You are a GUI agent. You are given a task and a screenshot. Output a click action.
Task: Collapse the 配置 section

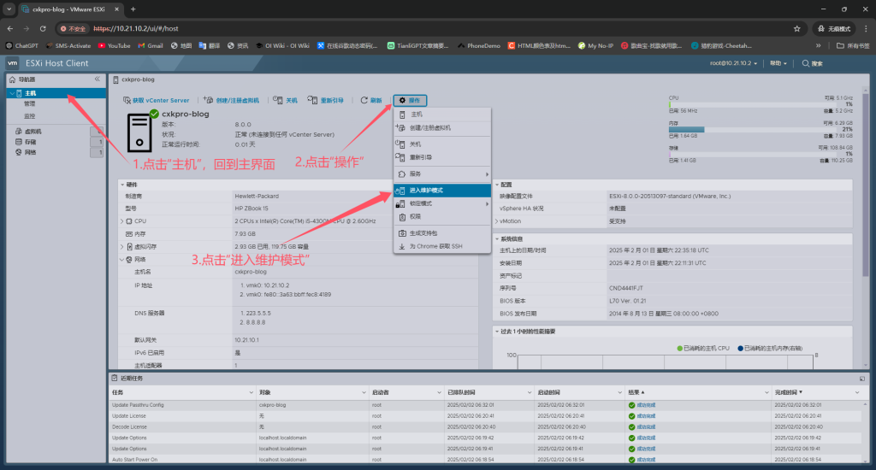[497, 185]
